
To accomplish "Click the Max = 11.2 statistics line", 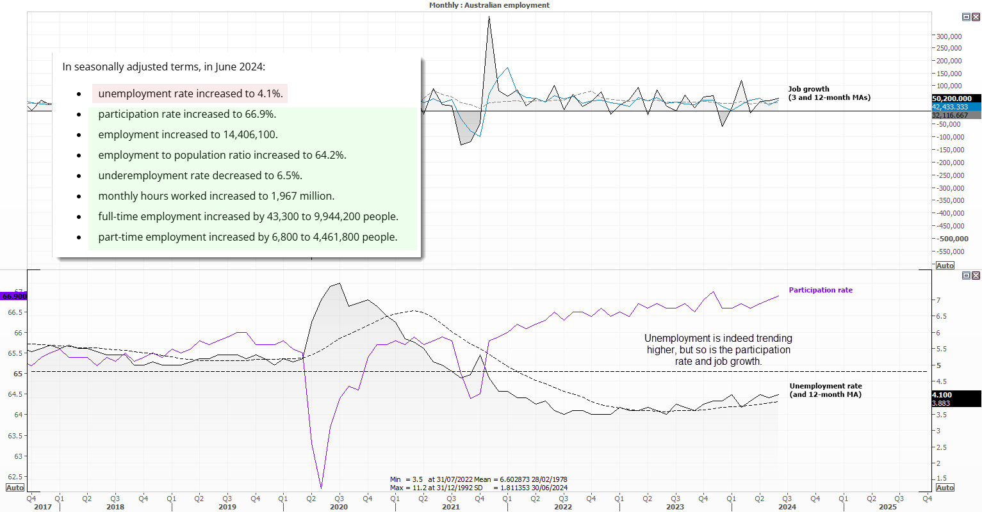I will [x=479, y=488].
